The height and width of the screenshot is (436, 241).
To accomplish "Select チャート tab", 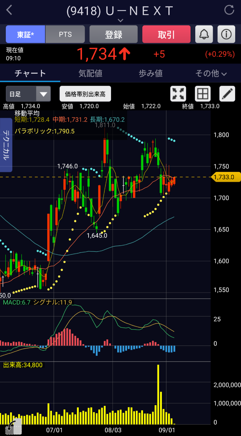I will coord(30,73).
